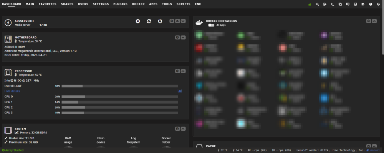Click the Intel N100 @ 2871 MHz text
384x153 pixels.
click(22, 81)
